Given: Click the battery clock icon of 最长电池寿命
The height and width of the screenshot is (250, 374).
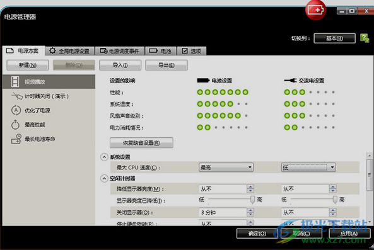Looking at the screenshot, I should 16,139.
